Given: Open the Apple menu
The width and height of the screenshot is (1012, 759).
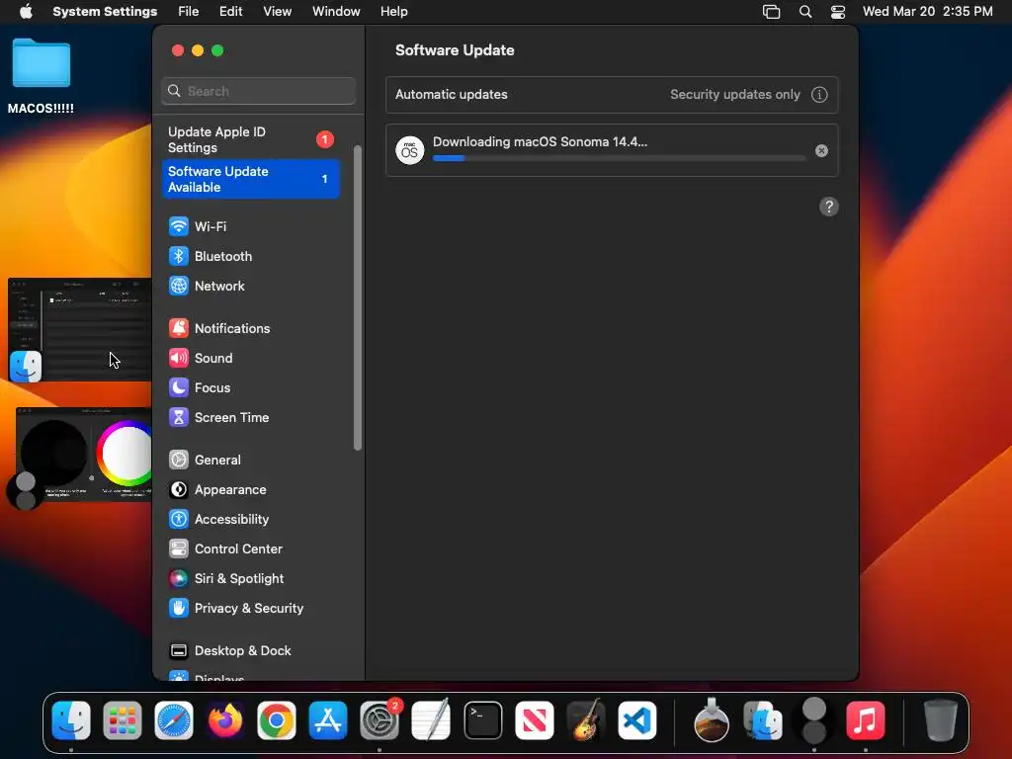Looking at the screenshot, I should pyautogui.click(x=26, y=12).
